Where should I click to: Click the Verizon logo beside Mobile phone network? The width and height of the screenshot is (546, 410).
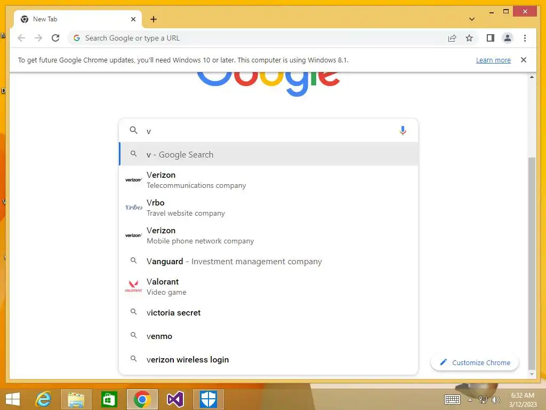tap(133, 235)
